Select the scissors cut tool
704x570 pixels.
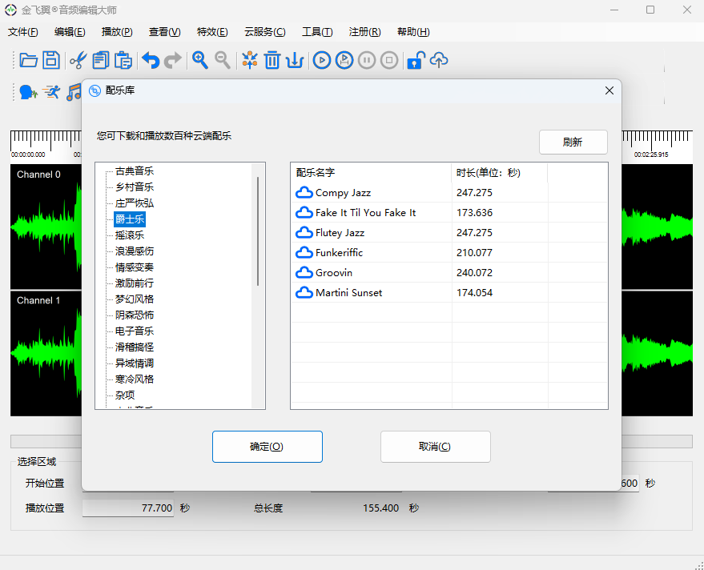point(78,60)
